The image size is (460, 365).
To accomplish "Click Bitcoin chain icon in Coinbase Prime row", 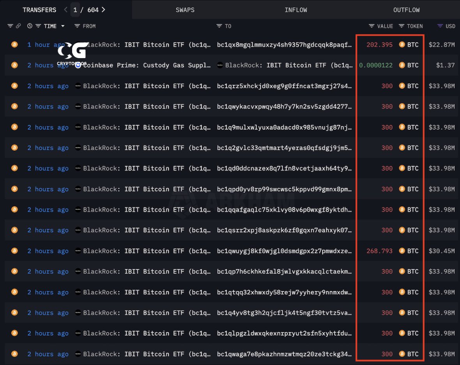I will [14, 65].
